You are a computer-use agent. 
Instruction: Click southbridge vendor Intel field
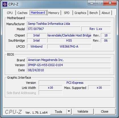[37, 40]
